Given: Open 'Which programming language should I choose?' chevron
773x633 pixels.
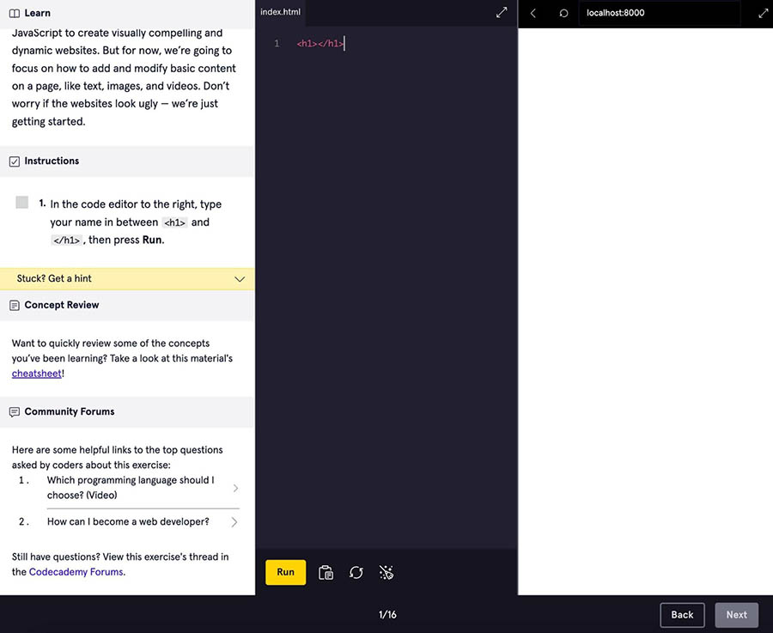Looking at the screenshot, I should tap(235, 488).
